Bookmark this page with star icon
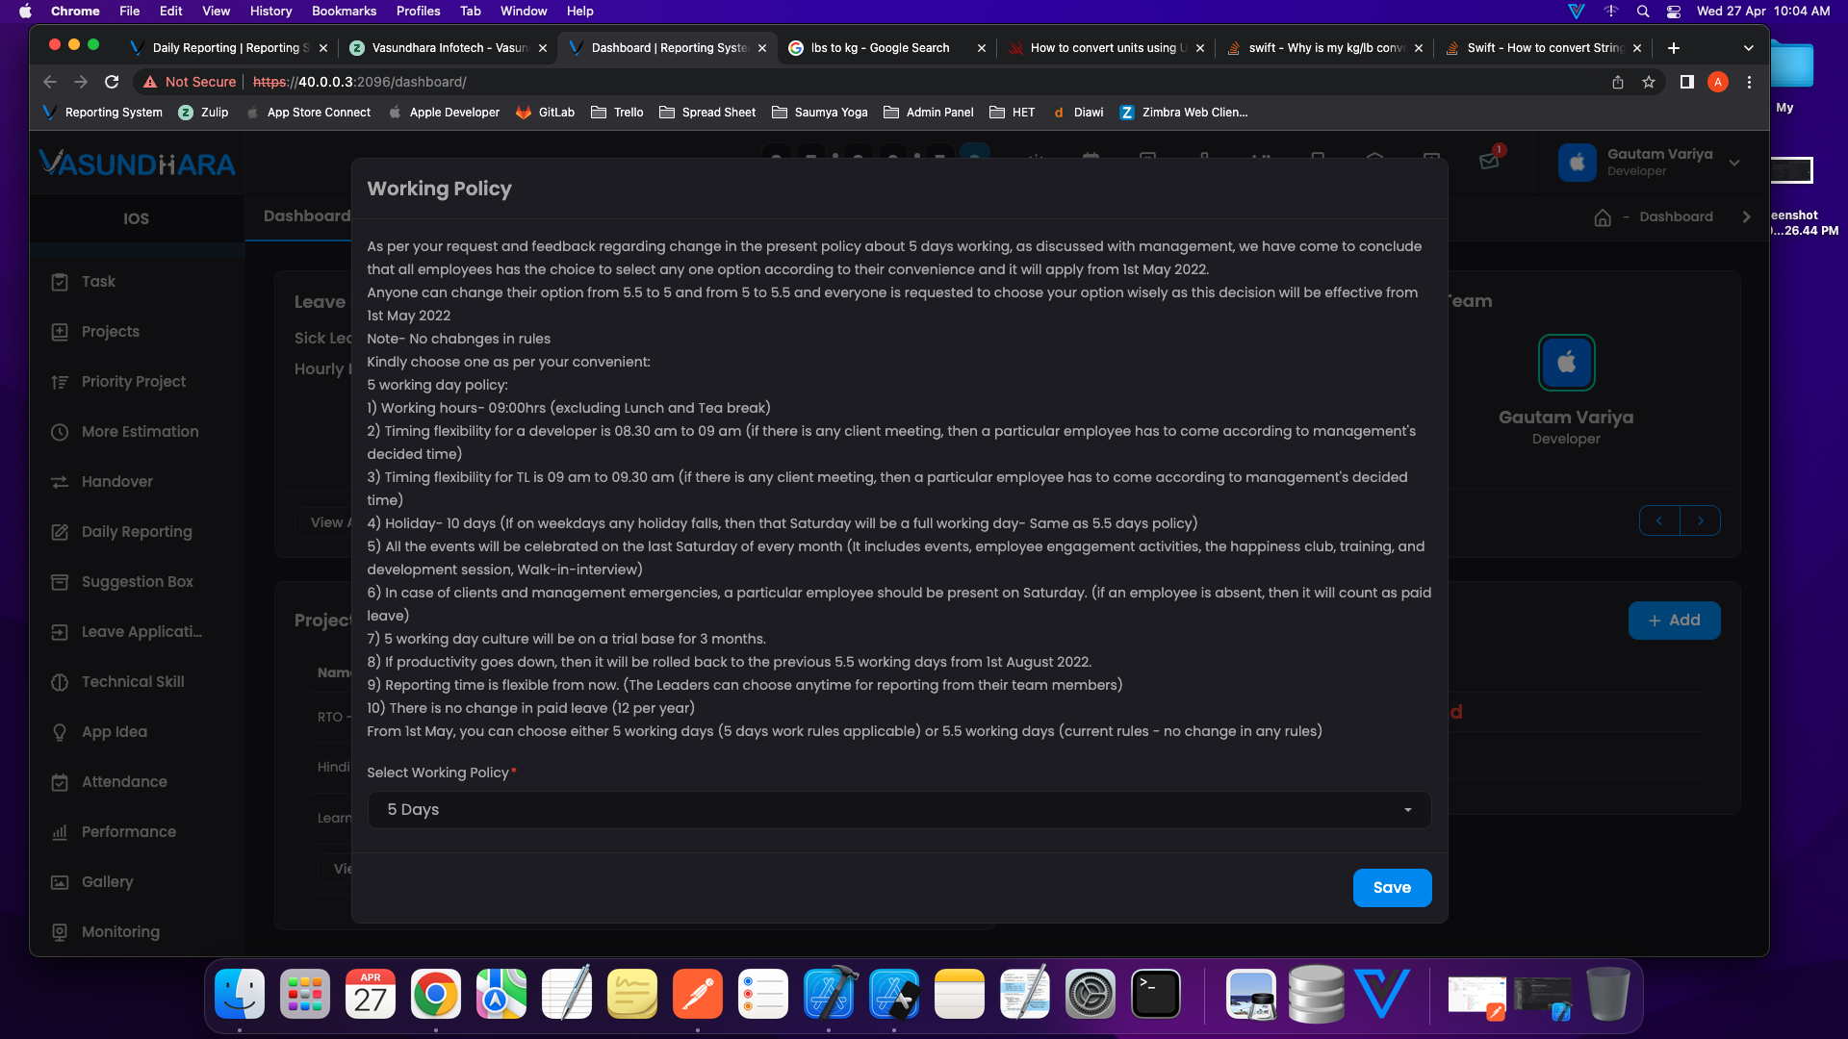 (x=1649, y=82)
